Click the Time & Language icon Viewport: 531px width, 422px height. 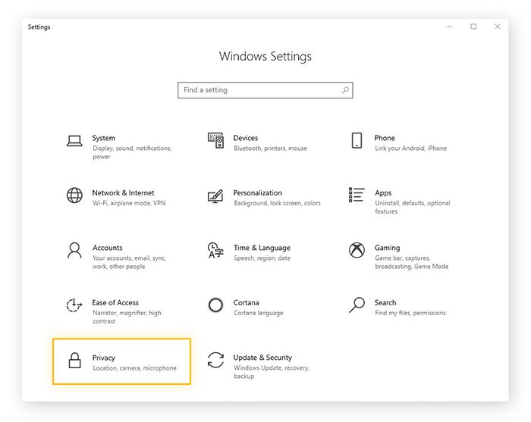215,250
